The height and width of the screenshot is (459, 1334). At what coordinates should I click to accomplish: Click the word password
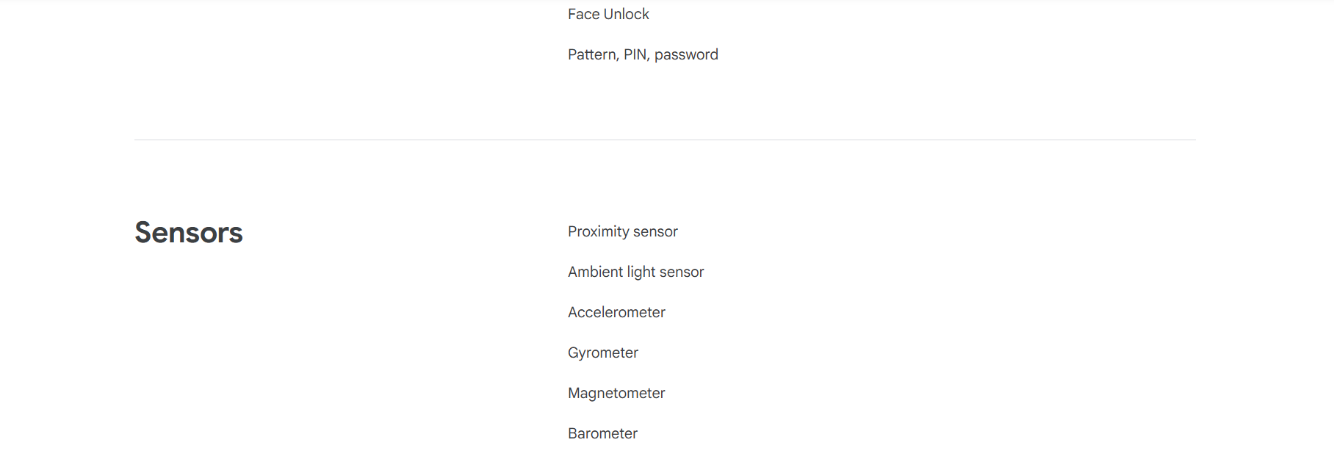coord(686,55)
